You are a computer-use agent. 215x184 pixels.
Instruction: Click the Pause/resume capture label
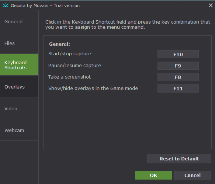coord(74,66)
